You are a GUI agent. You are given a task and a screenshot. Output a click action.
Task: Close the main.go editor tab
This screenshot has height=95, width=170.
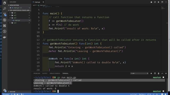(x=43, y=2)
